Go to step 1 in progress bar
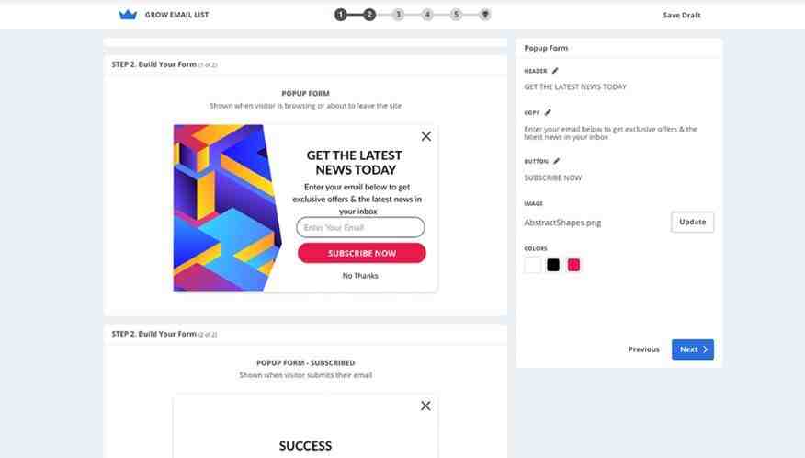The height and width of the screenshot is (458, 805). [x=340, y=15]
